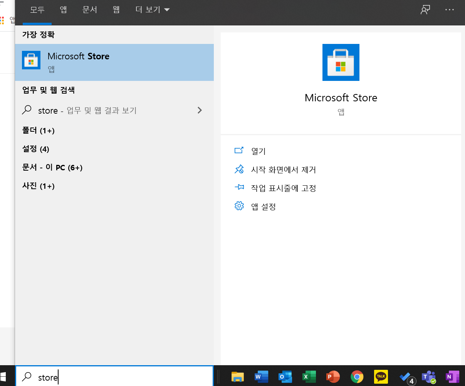The image size is (465, 386).
Task: Open File Explorer from the taskbar
Action: pyautogui.click(x=238, y=376)
